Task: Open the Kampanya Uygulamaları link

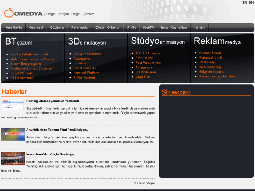Action: [x=217, y=76]
